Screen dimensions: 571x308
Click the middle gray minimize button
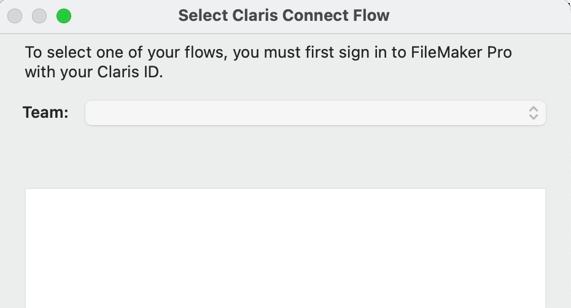[39, 16]
